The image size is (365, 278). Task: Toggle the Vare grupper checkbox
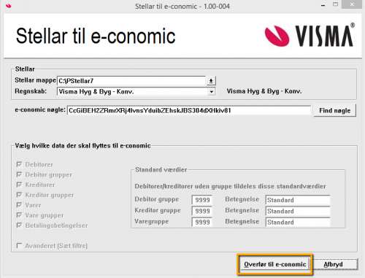click(x=19, y=215)
